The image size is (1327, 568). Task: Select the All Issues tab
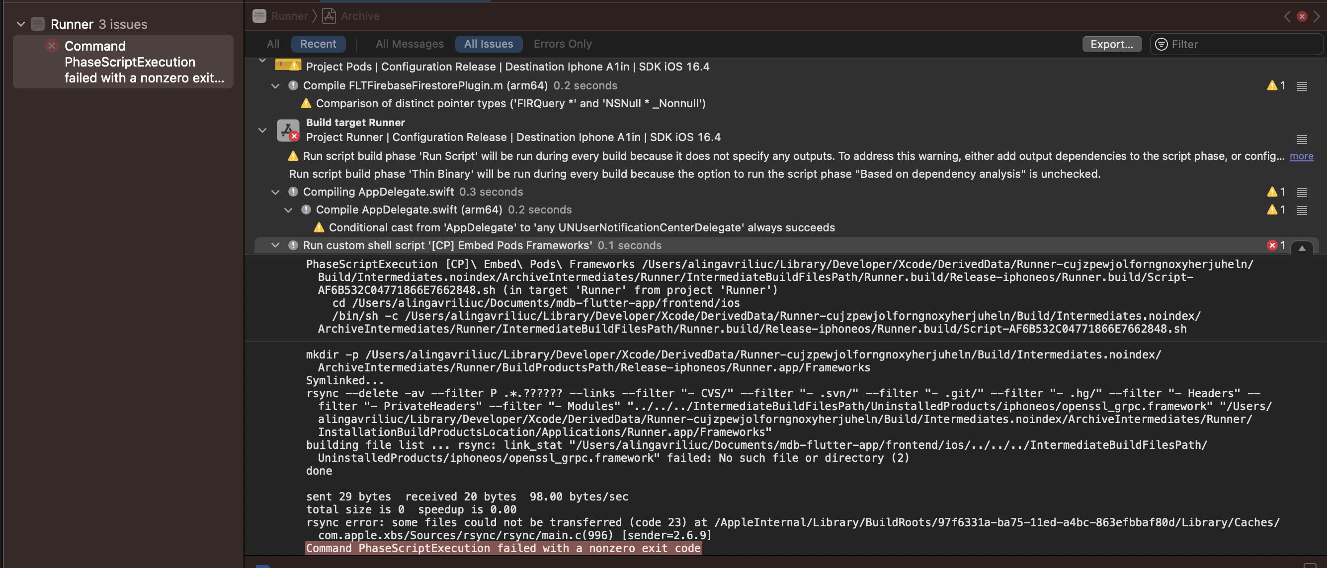point(489,44)
